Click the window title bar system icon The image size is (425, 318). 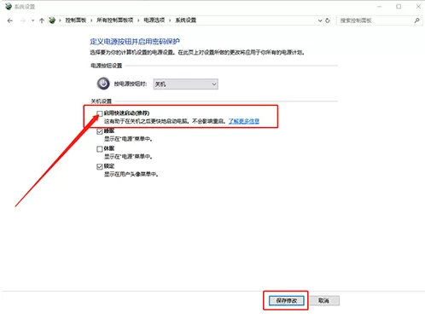9,6
